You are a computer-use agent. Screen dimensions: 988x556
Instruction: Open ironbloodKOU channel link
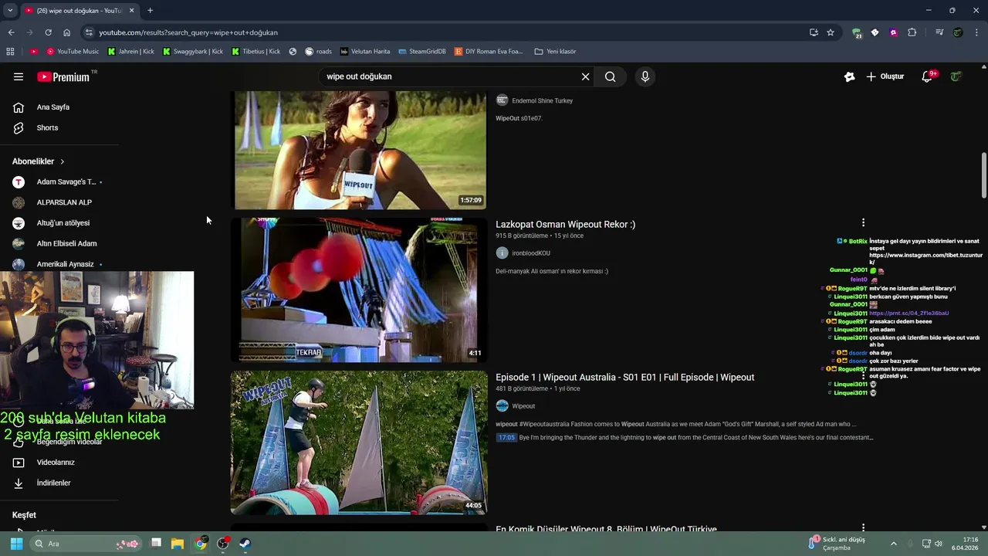(x=531, y=253)
